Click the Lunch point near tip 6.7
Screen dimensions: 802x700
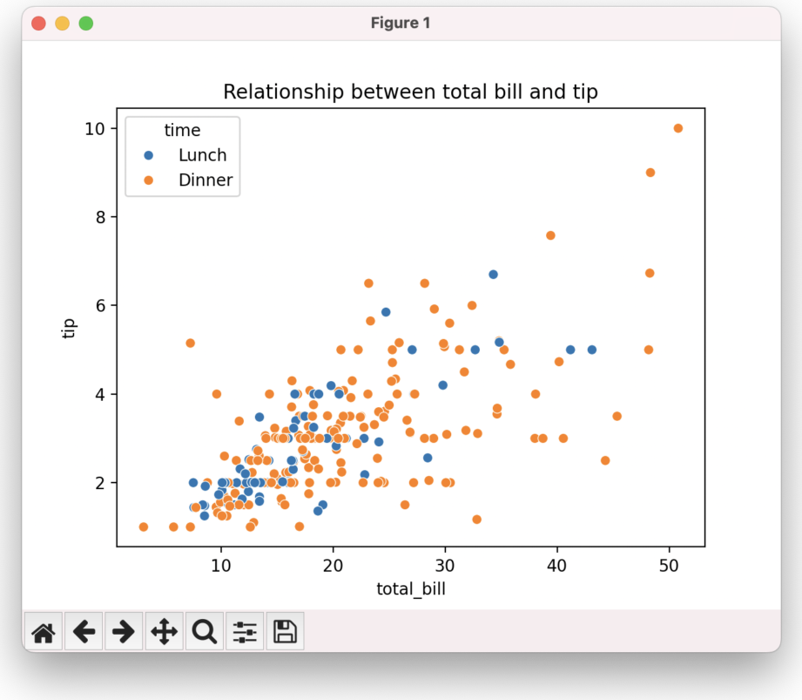pos(493,274)
